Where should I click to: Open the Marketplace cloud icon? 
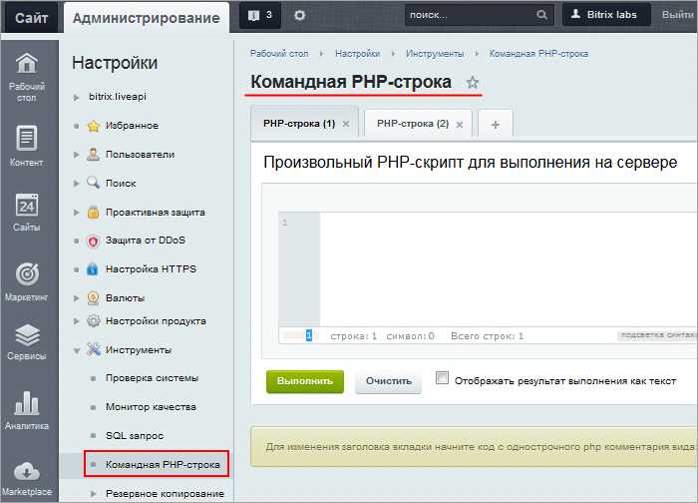27,471
